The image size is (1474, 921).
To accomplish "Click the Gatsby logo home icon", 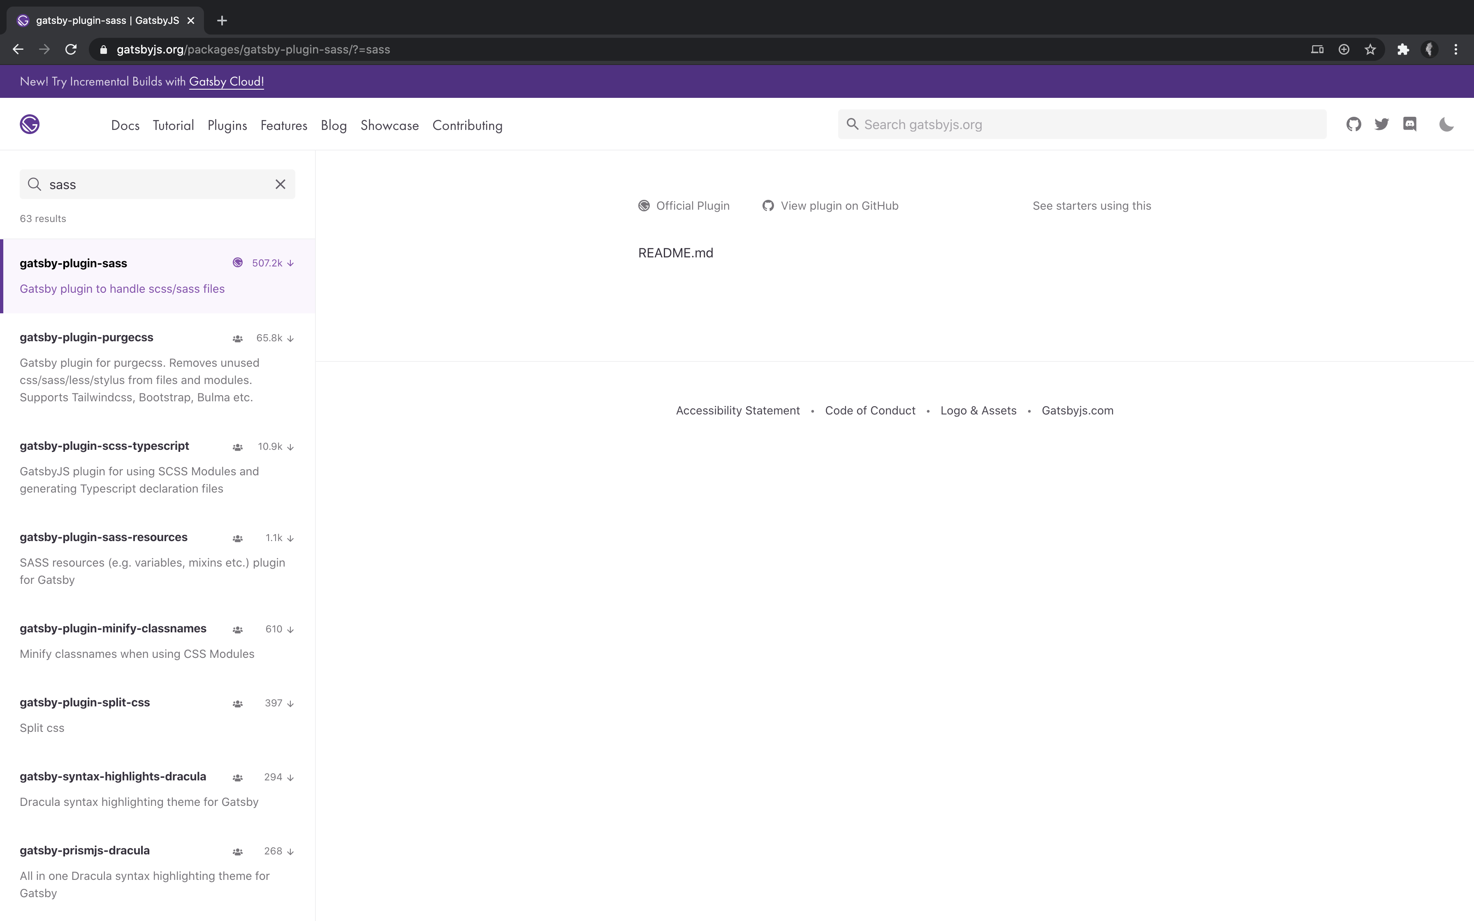I will click(x=29, y=124).
